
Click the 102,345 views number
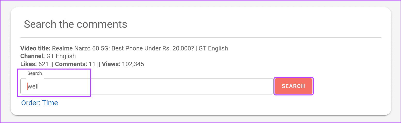pyautogui.click(x=133, y=64)
